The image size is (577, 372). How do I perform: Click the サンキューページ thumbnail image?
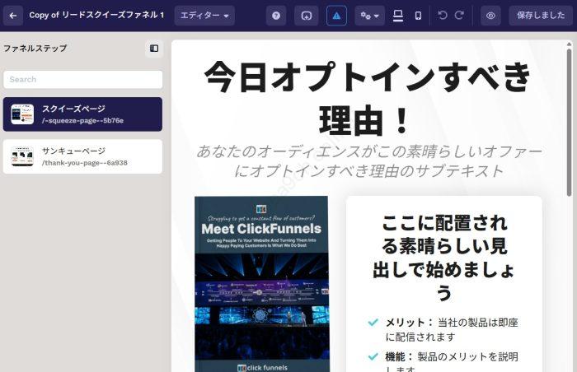tap(22, 156)
